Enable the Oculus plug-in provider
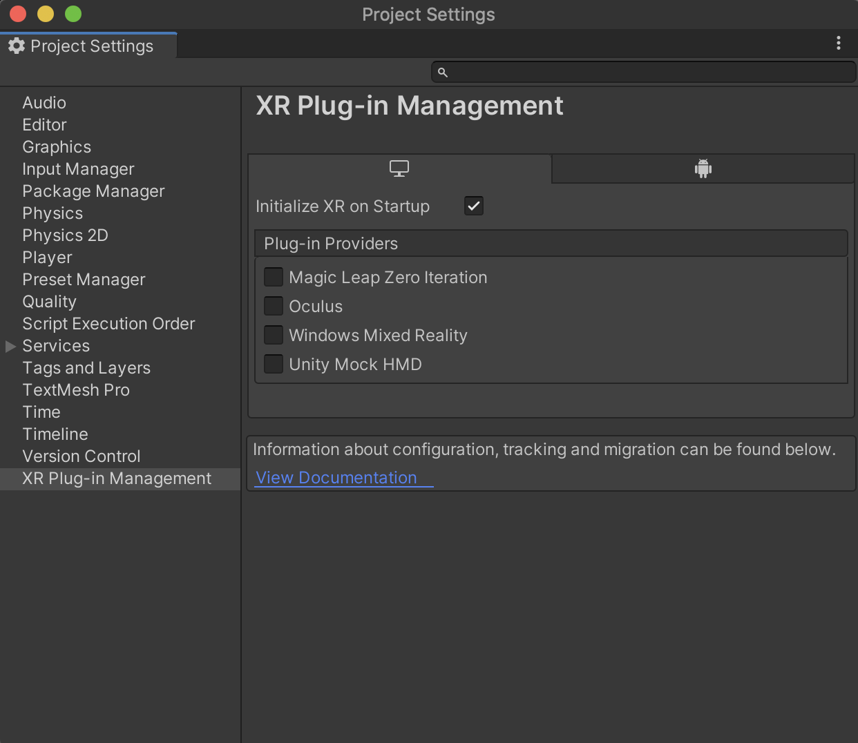 [x=273, y=306]
